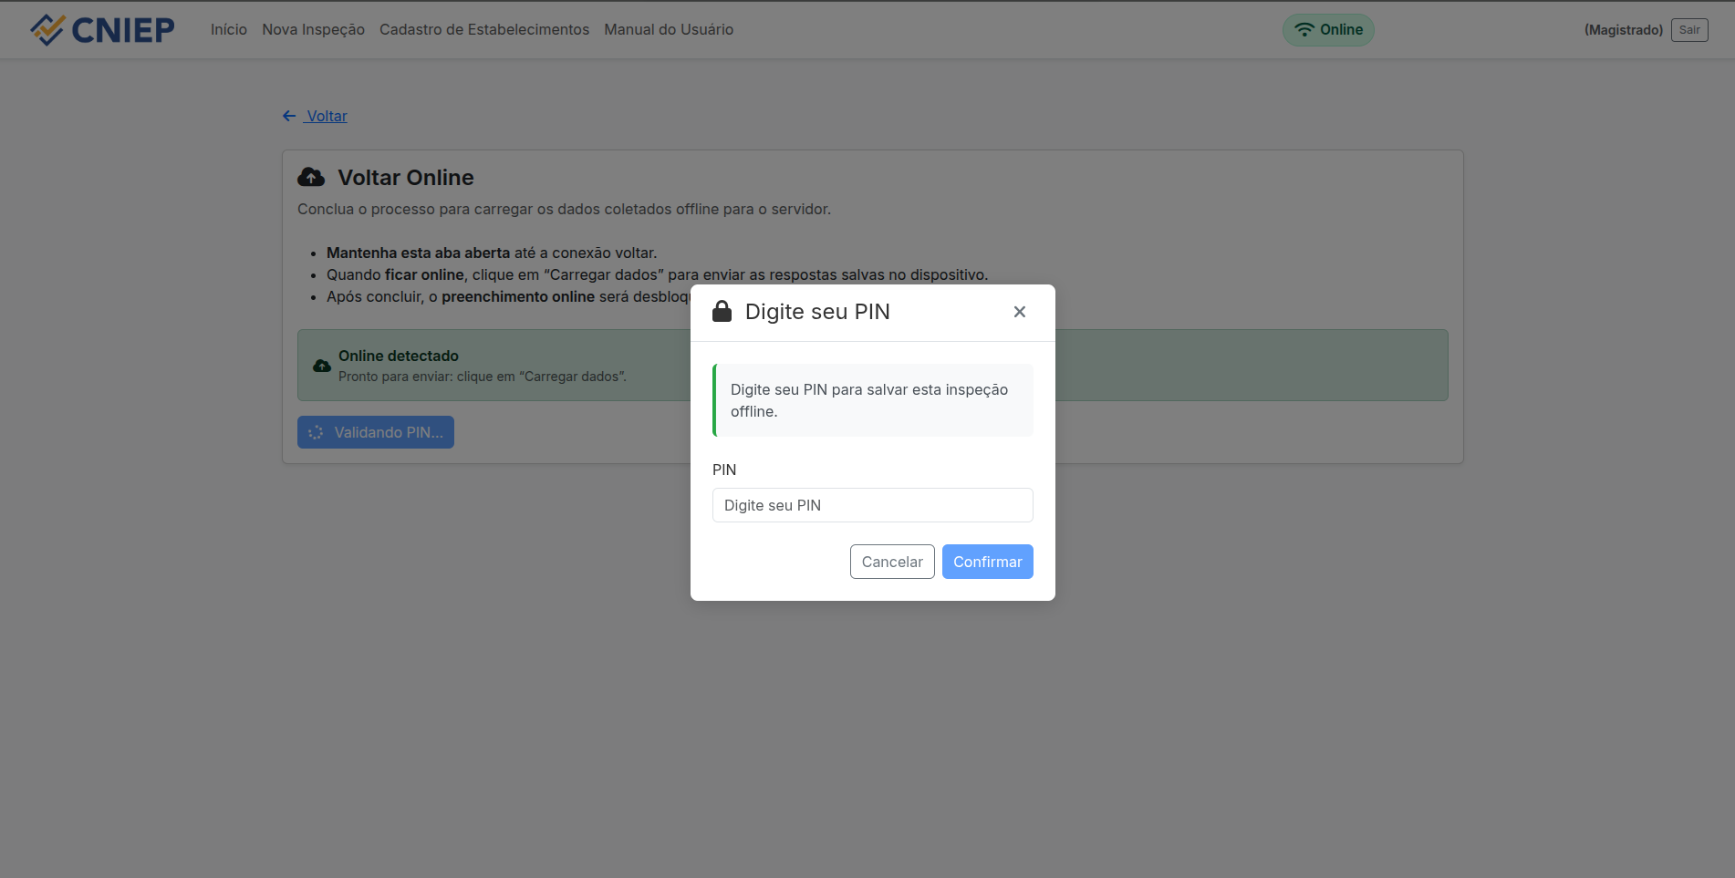Viewport: 1735px width, 878px height.
Task: Click the CNIEP checkmark logo icon
Action: coord(47,30)
